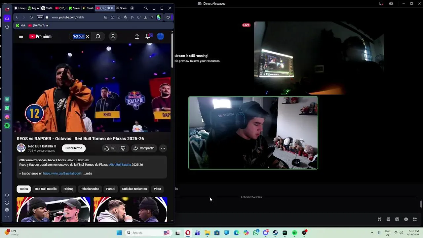Open Discord sticker picker
The image size is (423, 238).
pyautogui.click(x=397, y=219)
